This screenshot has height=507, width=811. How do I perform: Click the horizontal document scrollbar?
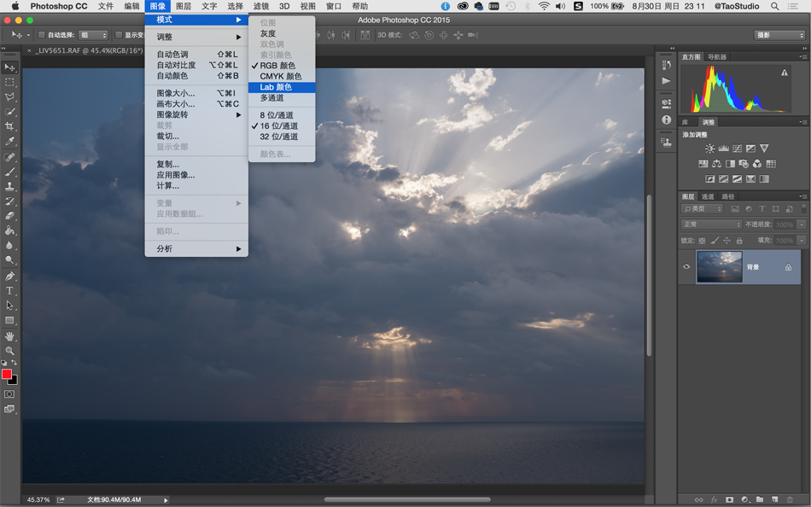point(407,500)
